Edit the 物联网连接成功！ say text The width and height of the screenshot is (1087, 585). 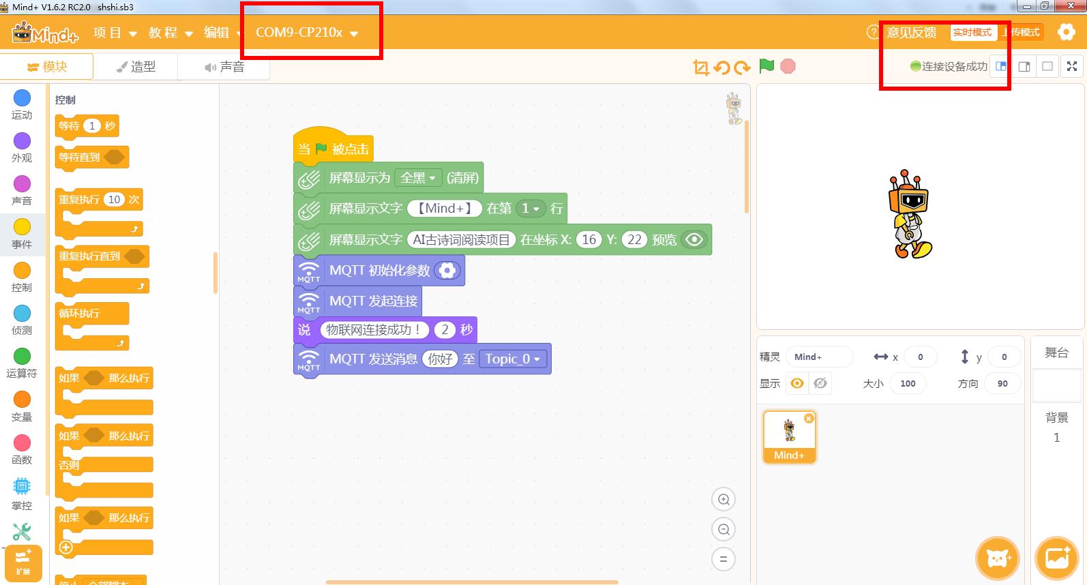374,330
